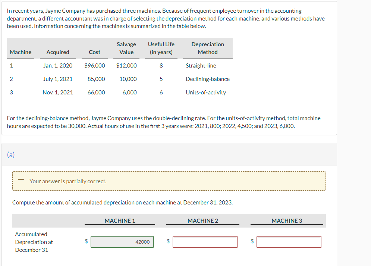Viewport: 371px width, 266px height.
Task: Click the Jan. 1, 2020 acquired date
Action: tap(58, 66)
